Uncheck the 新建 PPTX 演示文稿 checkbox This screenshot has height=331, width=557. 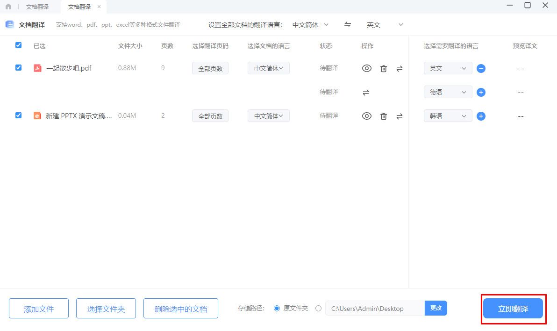[19, 115]
